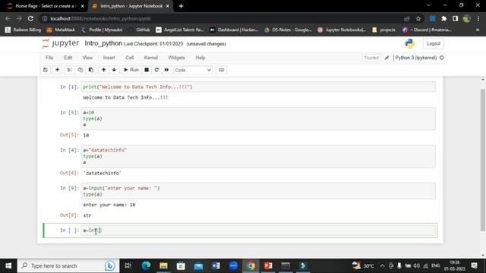Click the Python 3 (ipykernel) kernel name
This screenshot has width=486, height=273.
click(415, 58)
